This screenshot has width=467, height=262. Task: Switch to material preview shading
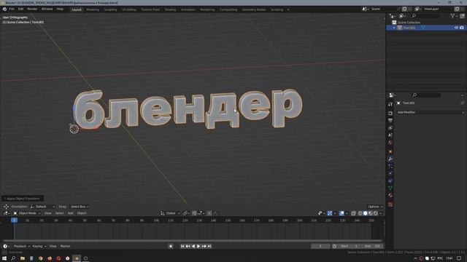371,213
